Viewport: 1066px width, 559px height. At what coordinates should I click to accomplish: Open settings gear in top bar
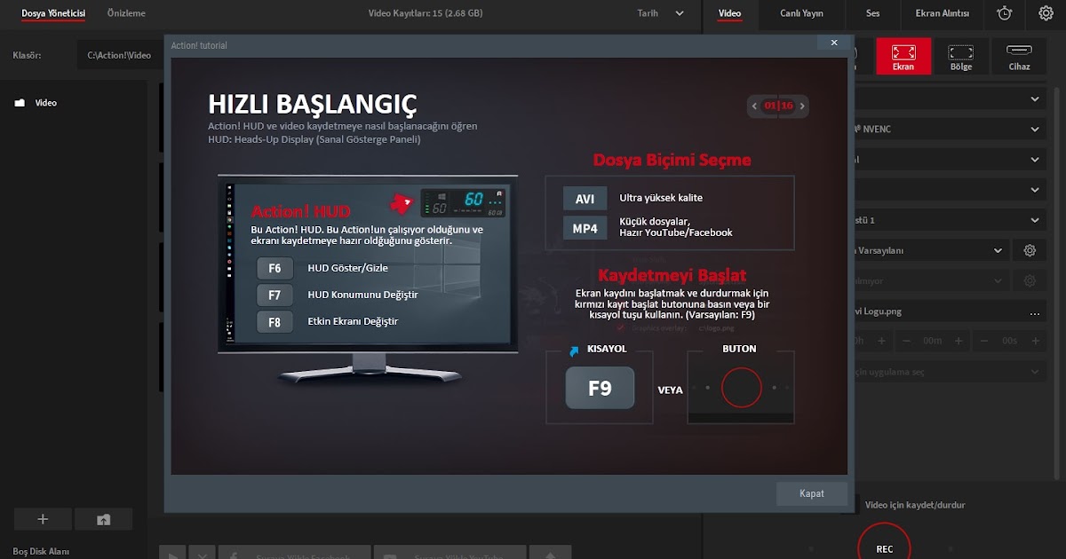click(x=1046, y=13)
